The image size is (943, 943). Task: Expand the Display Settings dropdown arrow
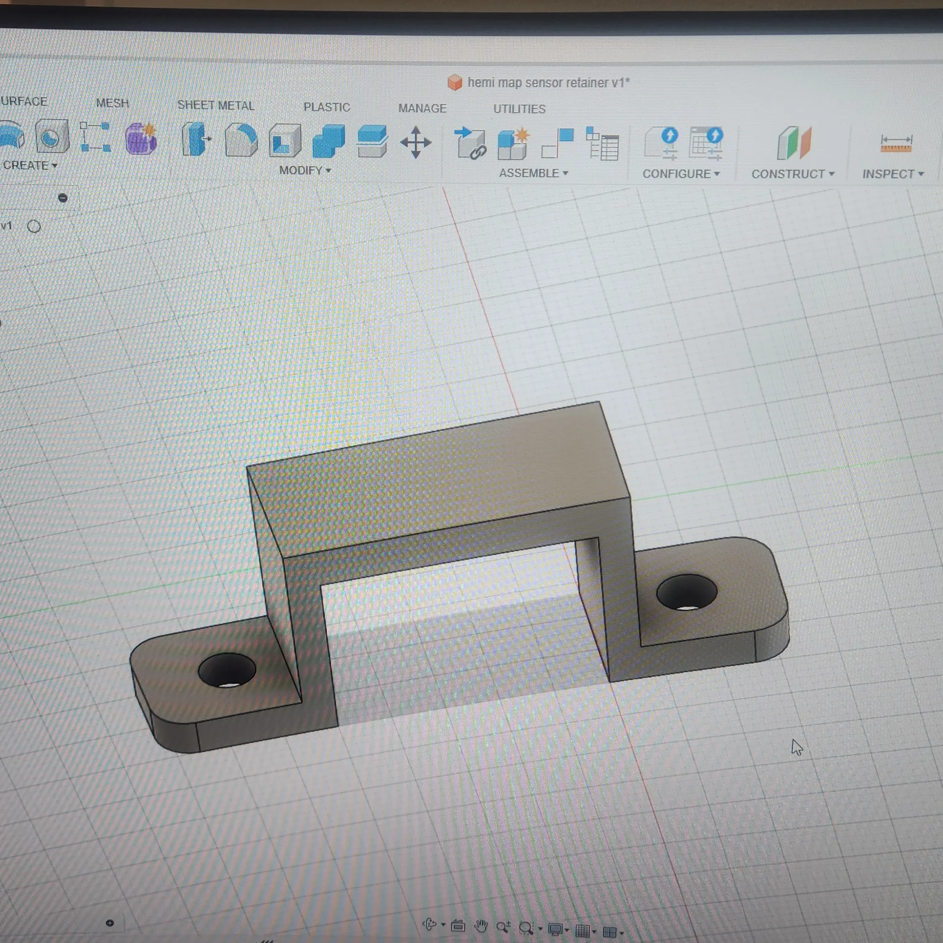coord(567,930)
